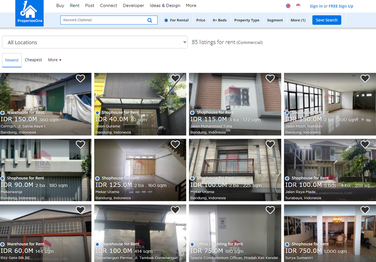Switch language with the UK flag

(288, 6)
